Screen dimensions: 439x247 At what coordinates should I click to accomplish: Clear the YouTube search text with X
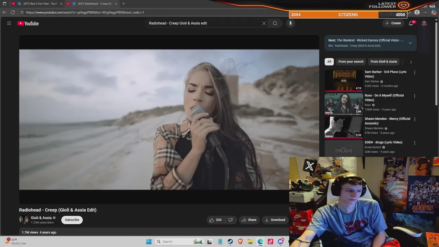click(x=264, y=23)
